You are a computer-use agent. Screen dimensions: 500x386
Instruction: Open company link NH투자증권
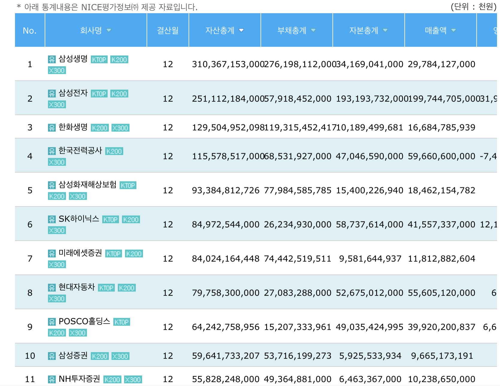(x=79, y=379)
